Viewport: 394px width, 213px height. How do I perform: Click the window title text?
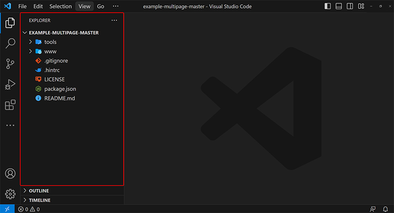197,6
